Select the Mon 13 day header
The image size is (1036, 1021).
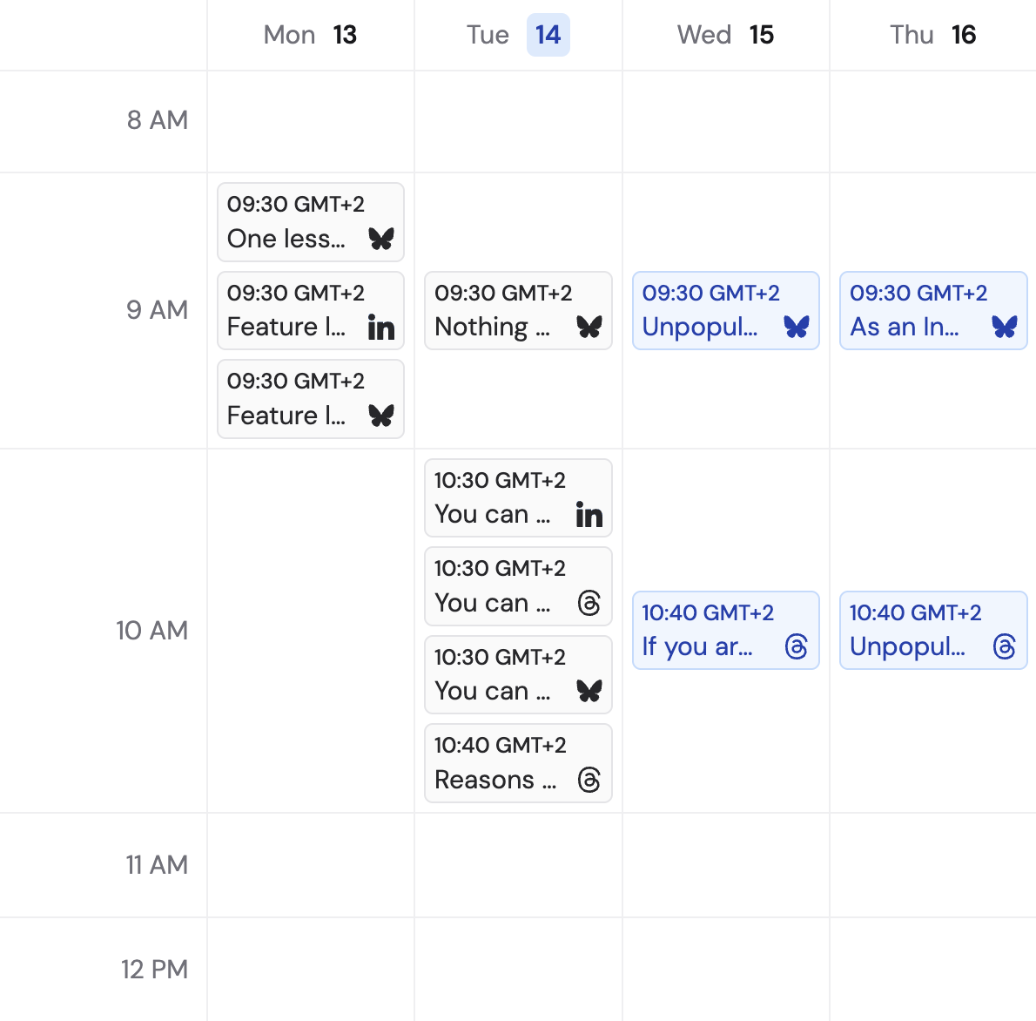(311, 35)
